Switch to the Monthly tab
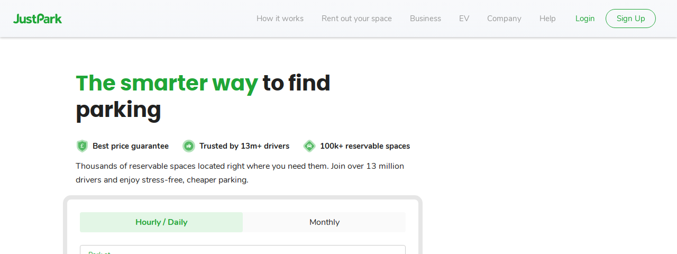The height and width of the screenshot is (254, 677). pyautogui.click(x=324, y=222)
